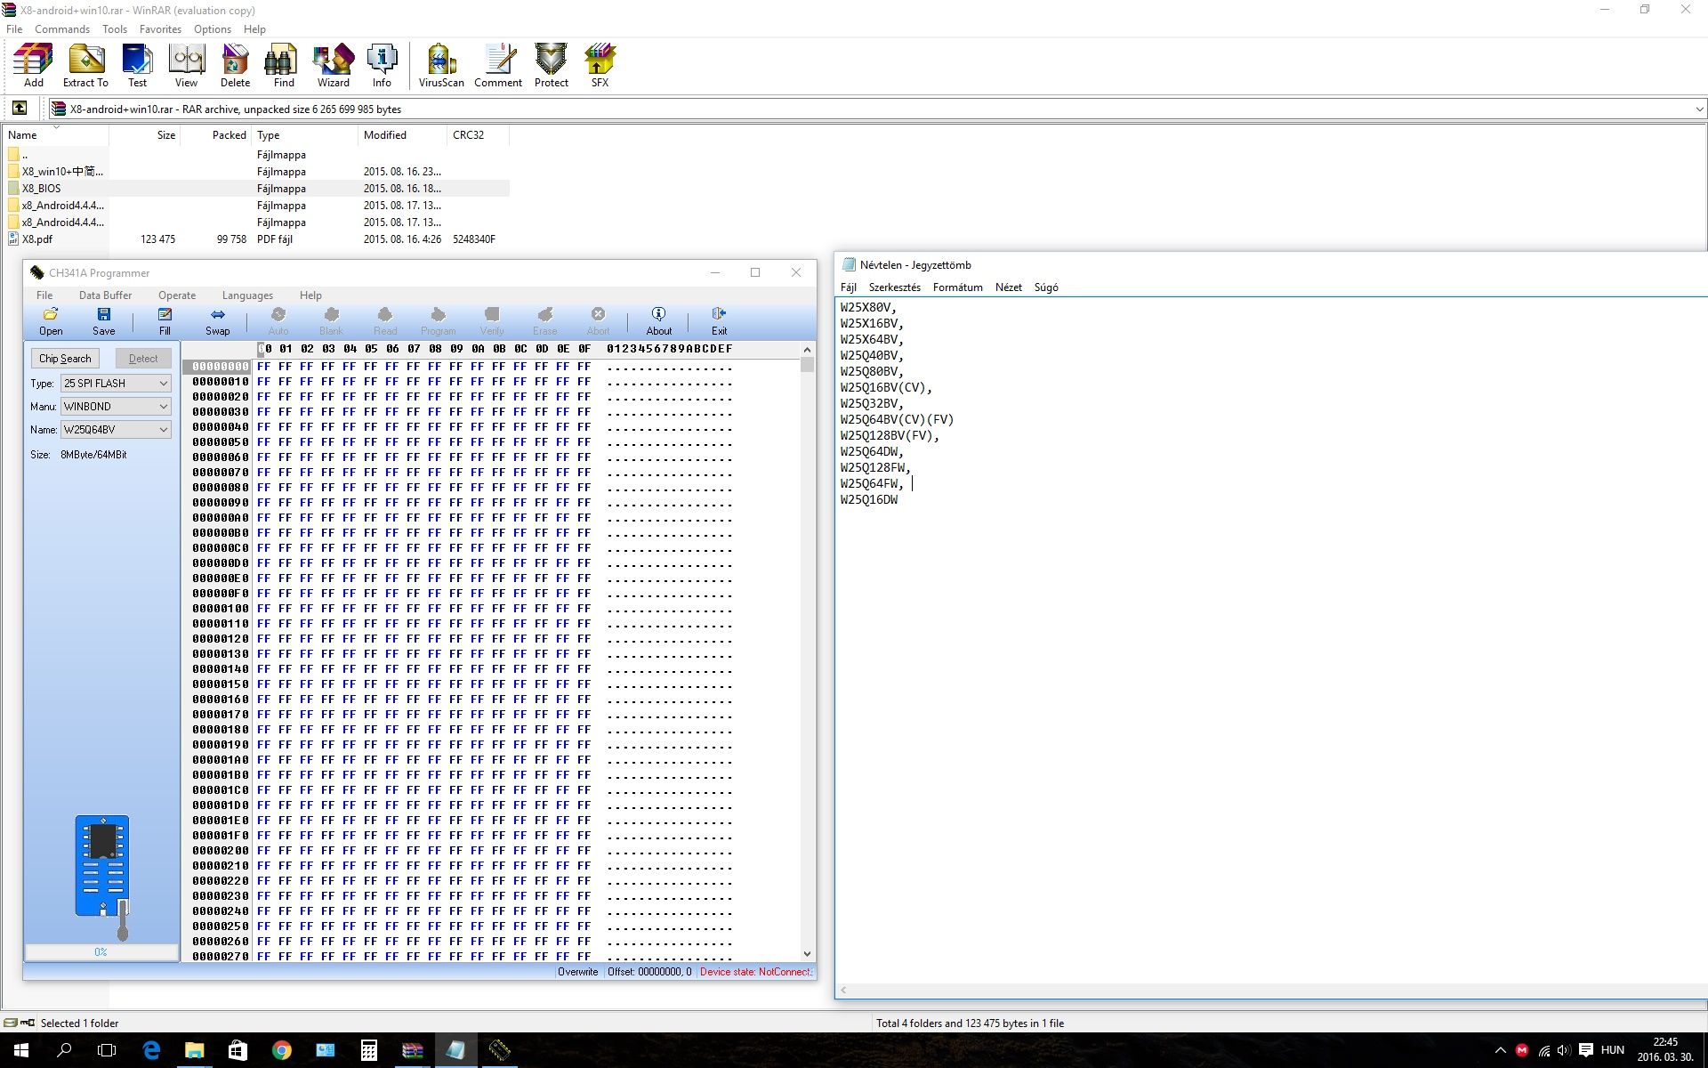
Task: Click the Notepad horizontal scroll left arrow
Action: tap(843, 991)
